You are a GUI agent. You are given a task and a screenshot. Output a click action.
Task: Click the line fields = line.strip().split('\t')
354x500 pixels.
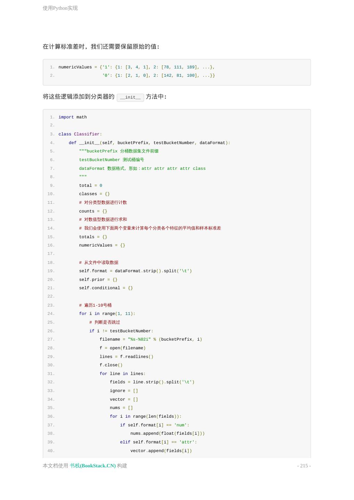pos(152,382)
